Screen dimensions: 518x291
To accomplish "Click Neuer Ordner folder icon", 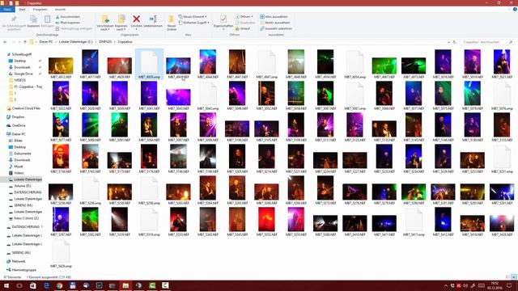I will (171, 19).
